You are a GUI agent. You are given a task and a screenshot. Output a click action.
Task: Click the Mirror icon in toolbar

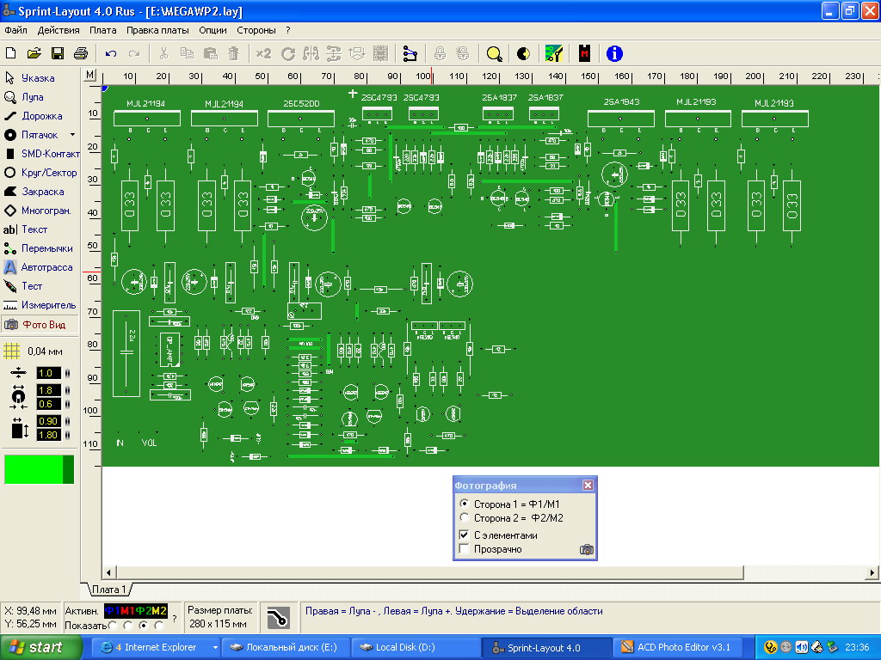click(311, 53)
